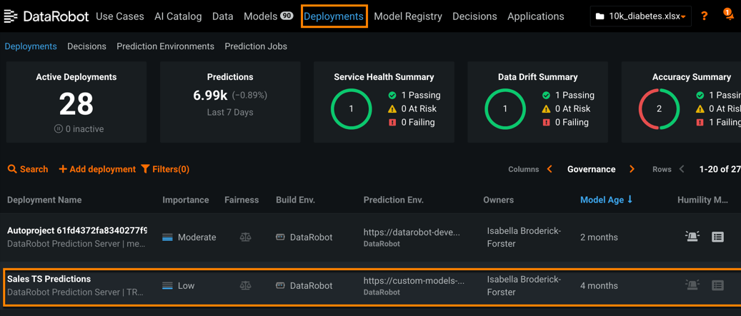Click fairness scale icon for Sales TS Predictions
Viewport: 741px width, 316px height.
(245, 285)
